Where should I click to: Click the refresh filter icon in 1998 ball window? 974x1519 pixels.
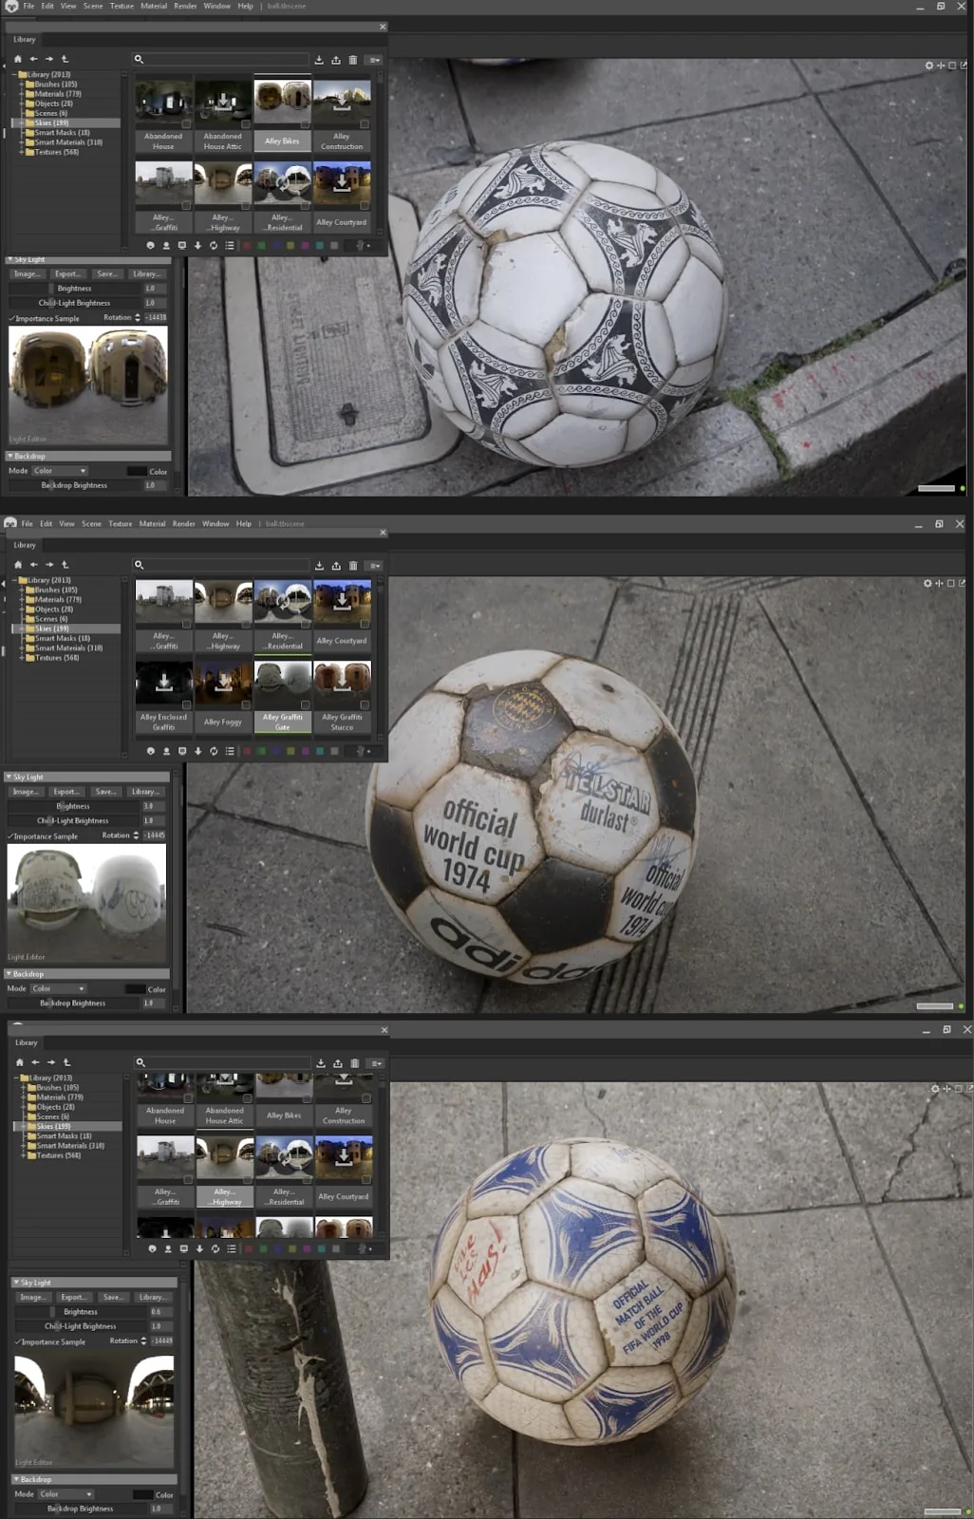(215, 1248)
